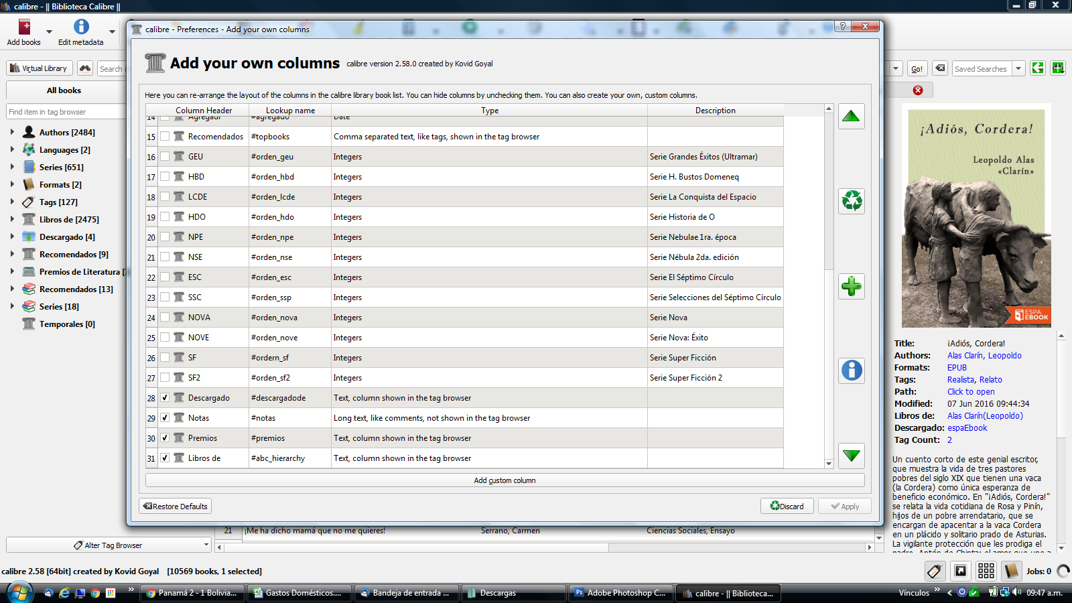Click the Click to open path link
Screen dimensions: 1072x603
tap(971, 392)
